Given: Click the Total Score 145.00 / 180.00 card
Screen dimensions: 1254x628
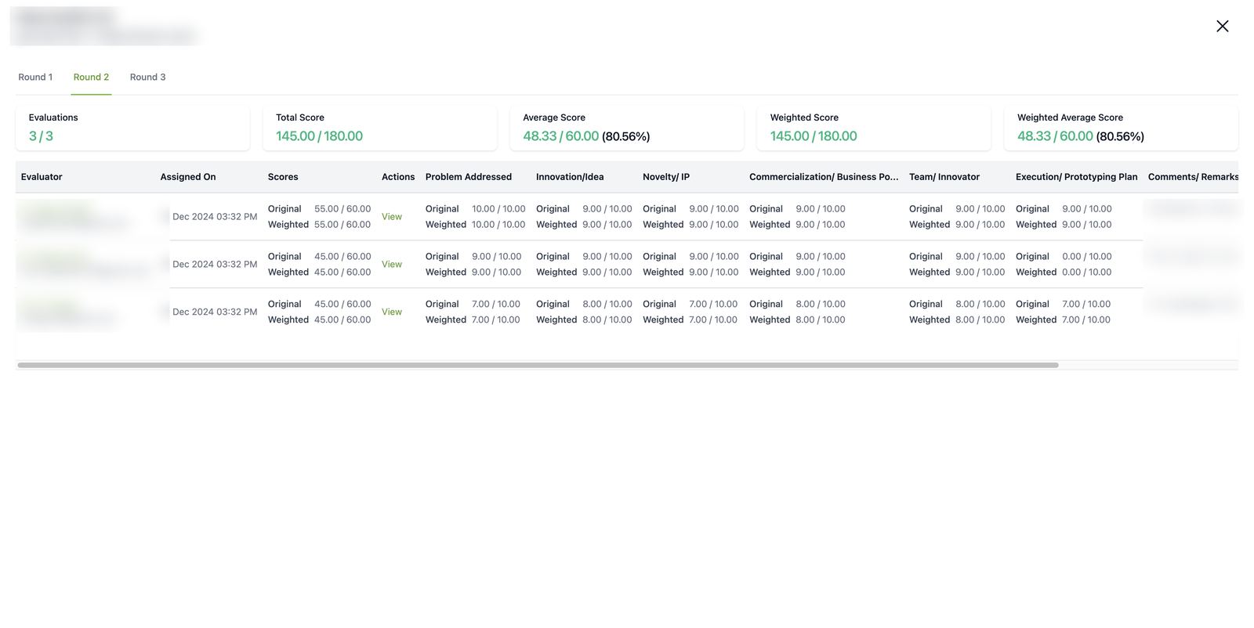Looking at the screenshot, I should point(380,128).
